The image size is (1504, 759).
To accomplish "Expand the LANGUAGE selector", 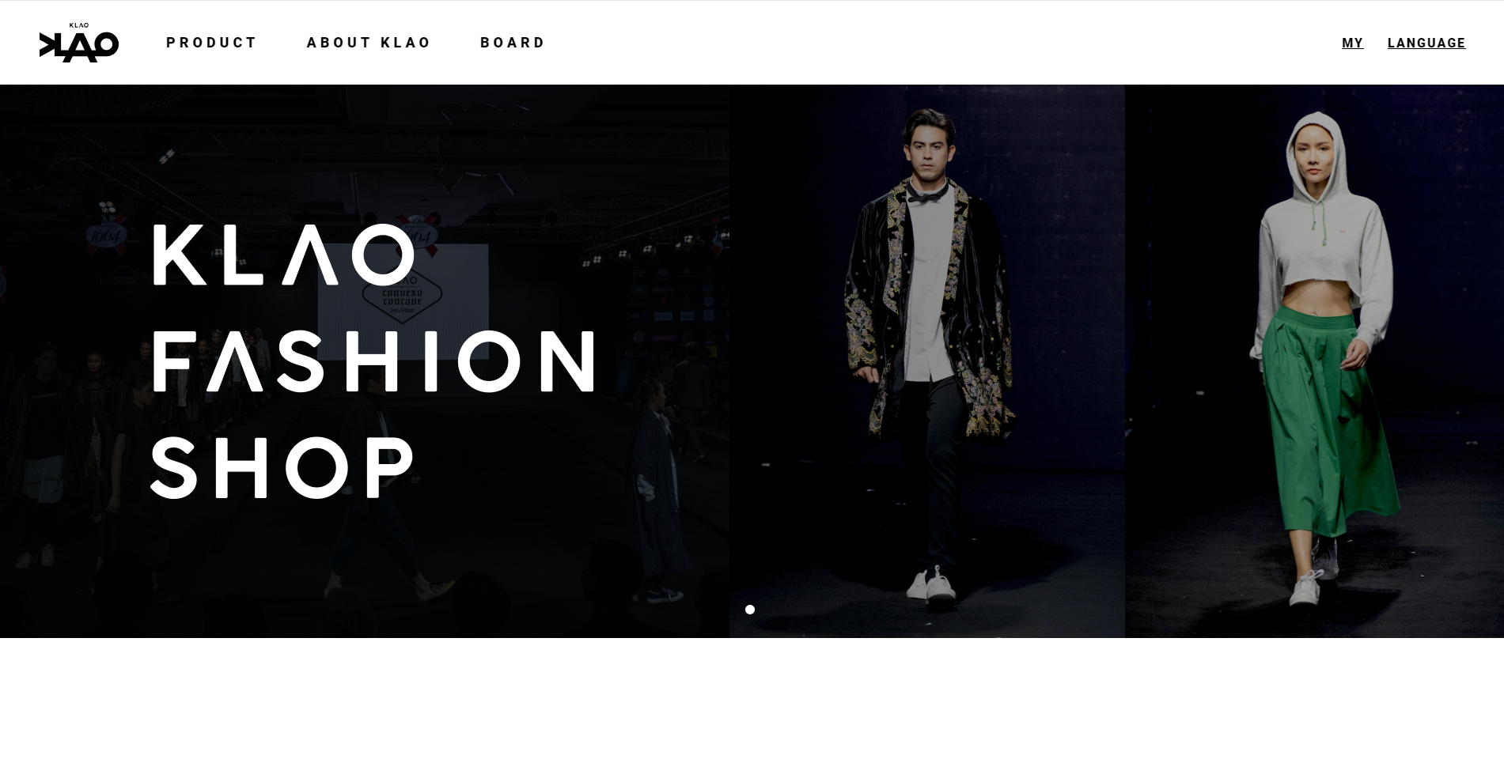I will [x=1426, y=43].
